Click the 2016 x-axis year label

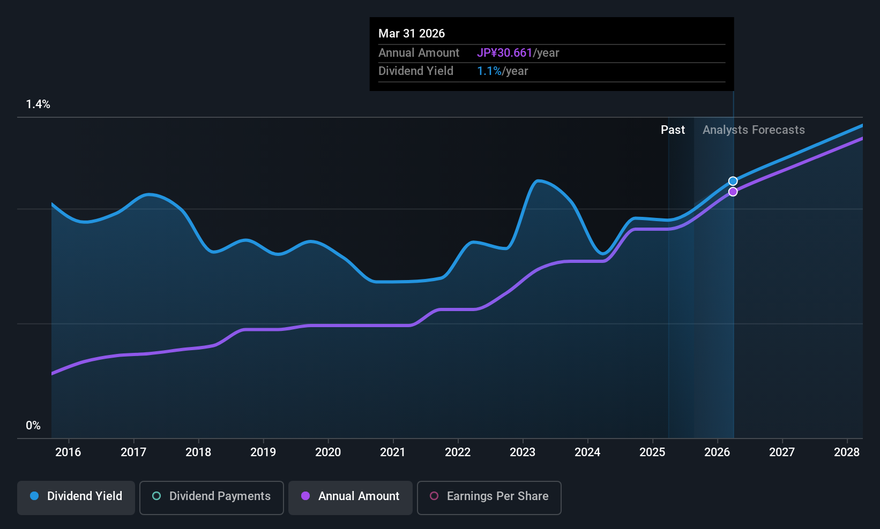[68, 452]
